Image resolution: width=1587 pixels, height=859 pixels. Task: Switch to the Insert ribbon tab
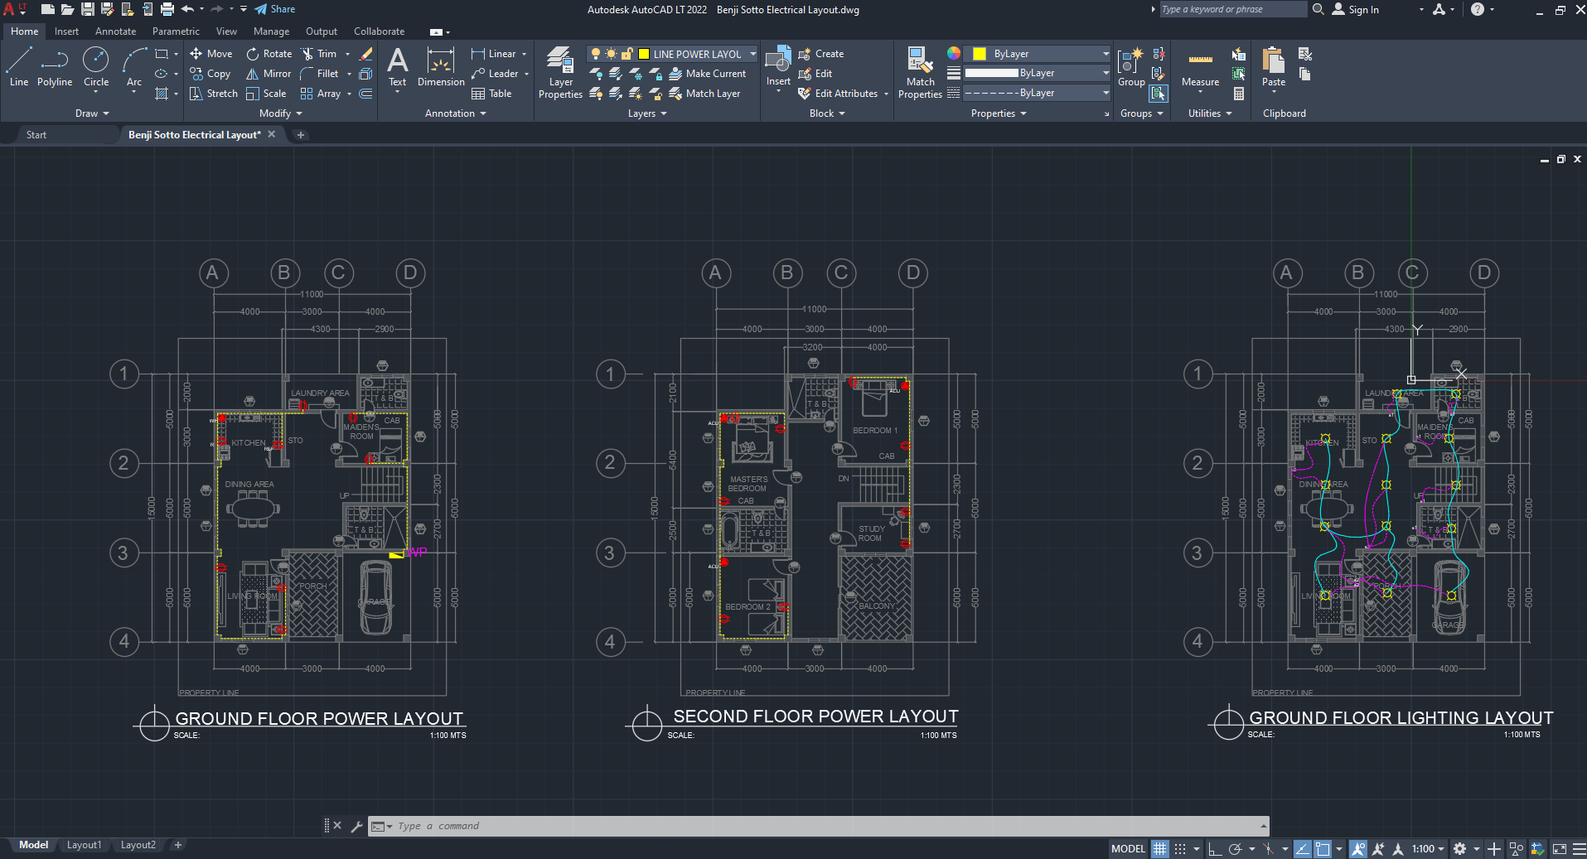coord(66,31)
